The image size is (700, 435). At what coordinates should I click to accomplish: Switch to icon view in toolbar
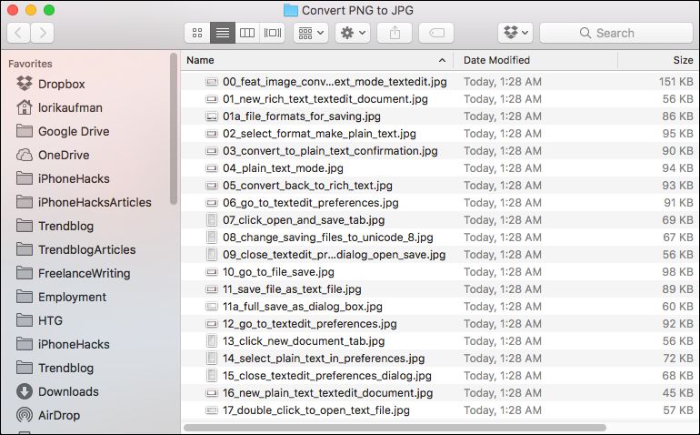pos(196,33)
